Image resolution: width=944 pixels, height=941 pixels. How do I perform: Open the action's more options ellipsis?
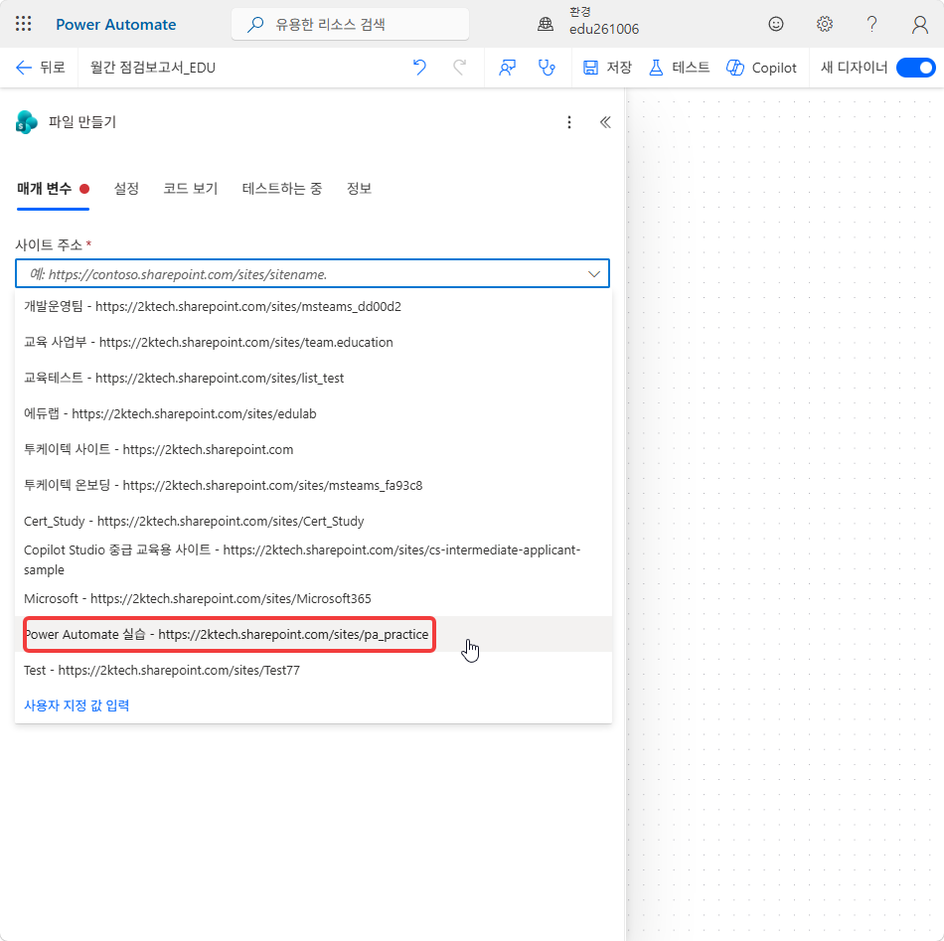[x=569, y=122]
